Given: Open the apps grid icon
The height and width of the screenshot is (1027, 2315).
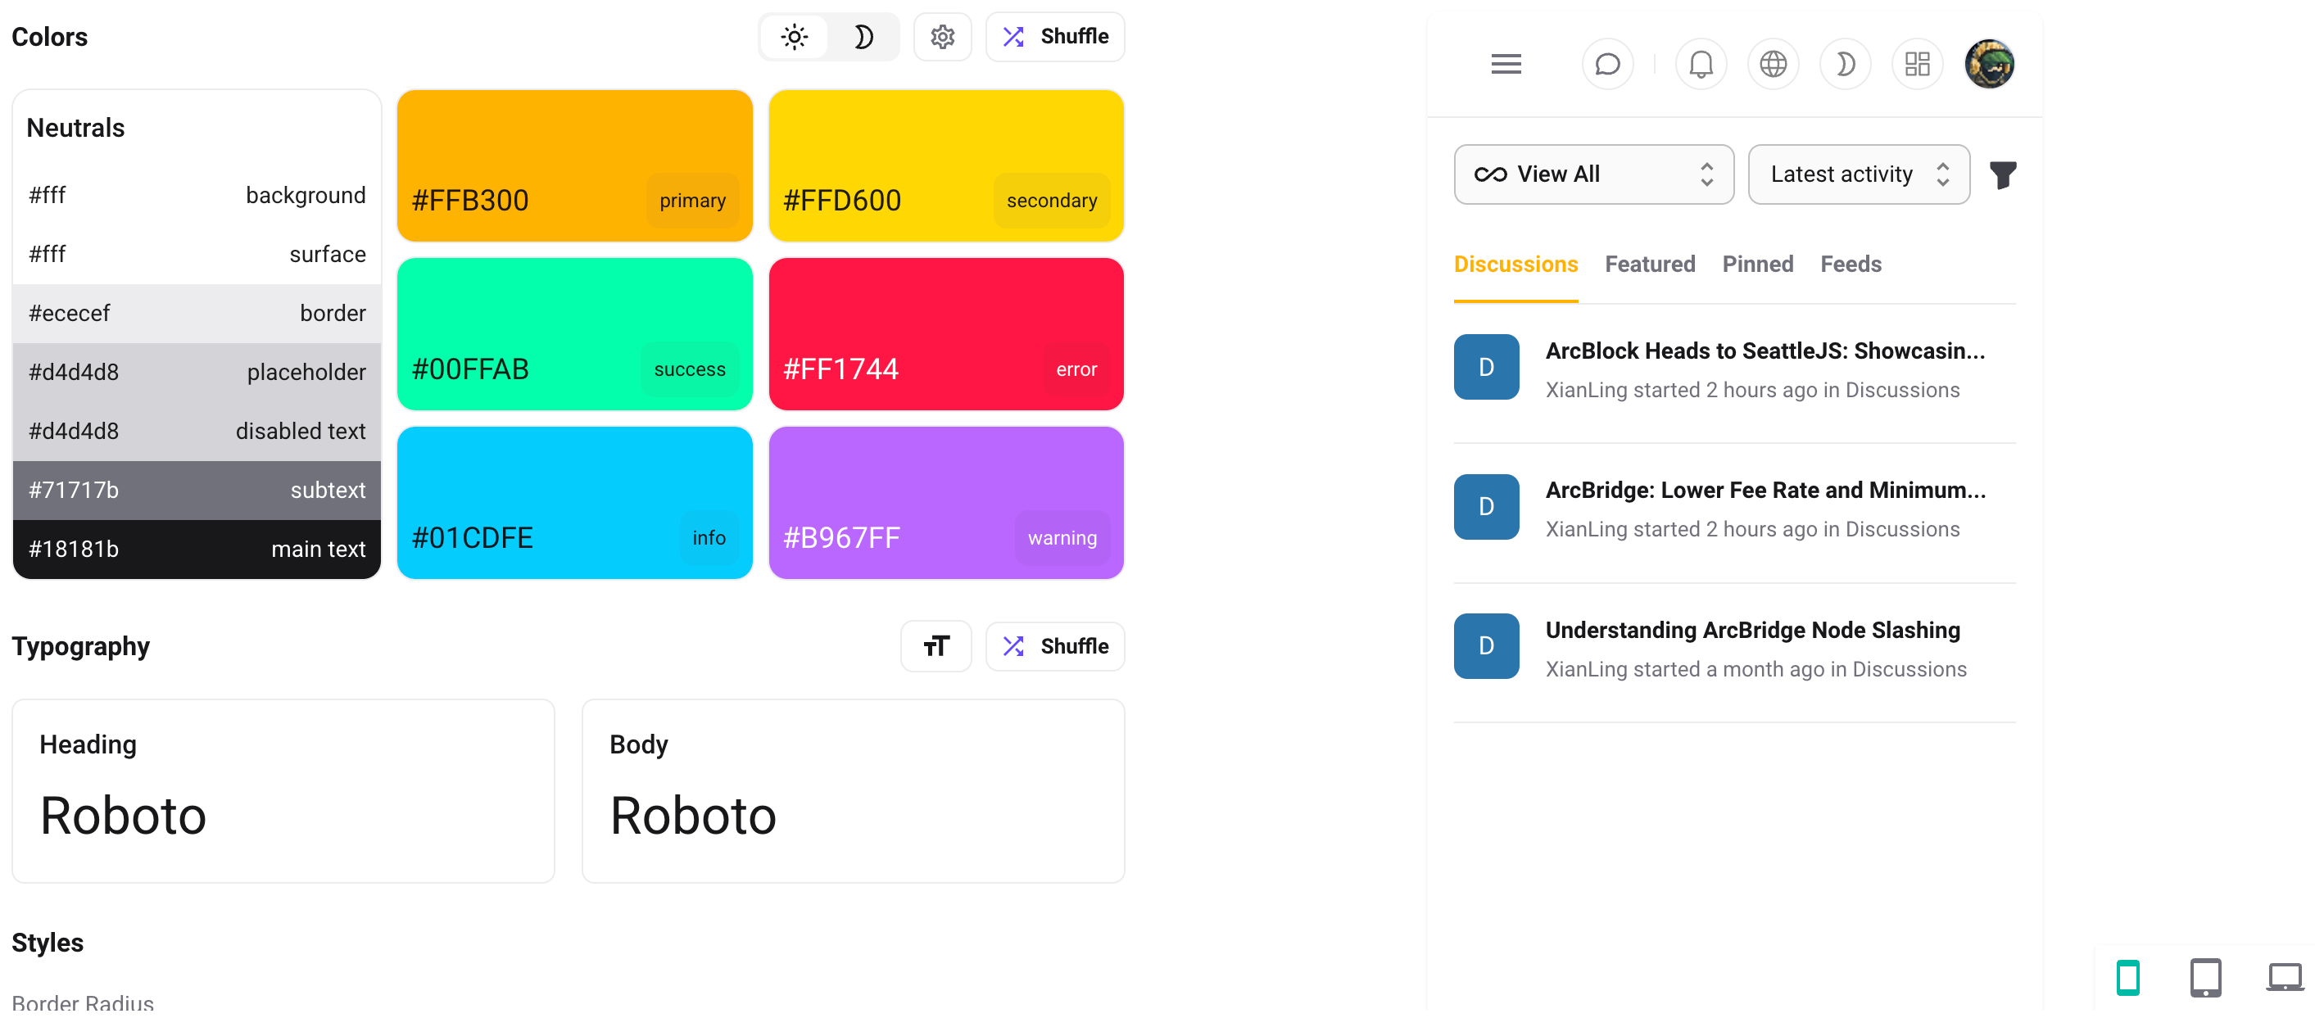Looking at the screenshot, I should click(1917, 65).
